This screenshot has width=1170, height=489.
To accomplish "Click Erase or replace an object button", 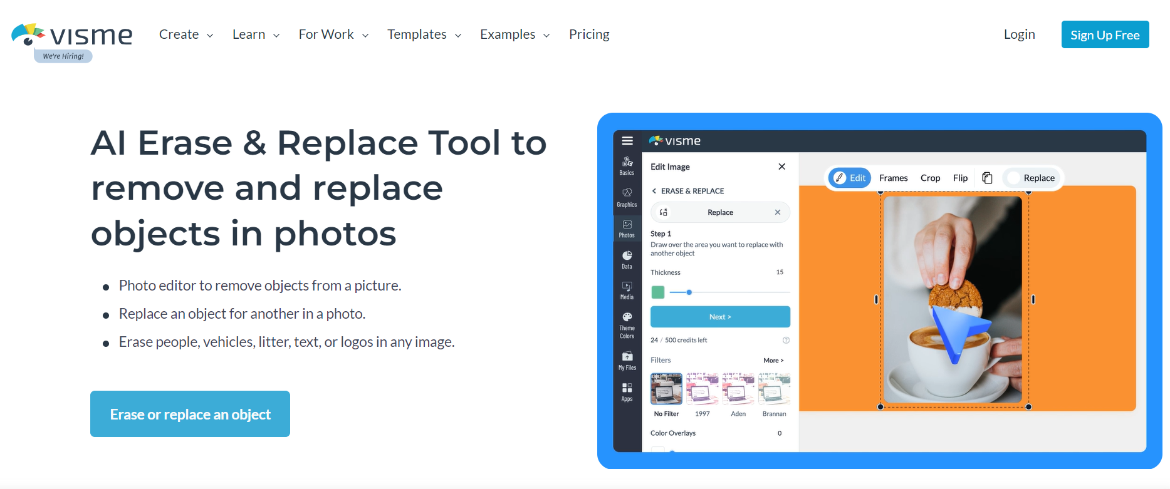I will [x=190, y=414].
